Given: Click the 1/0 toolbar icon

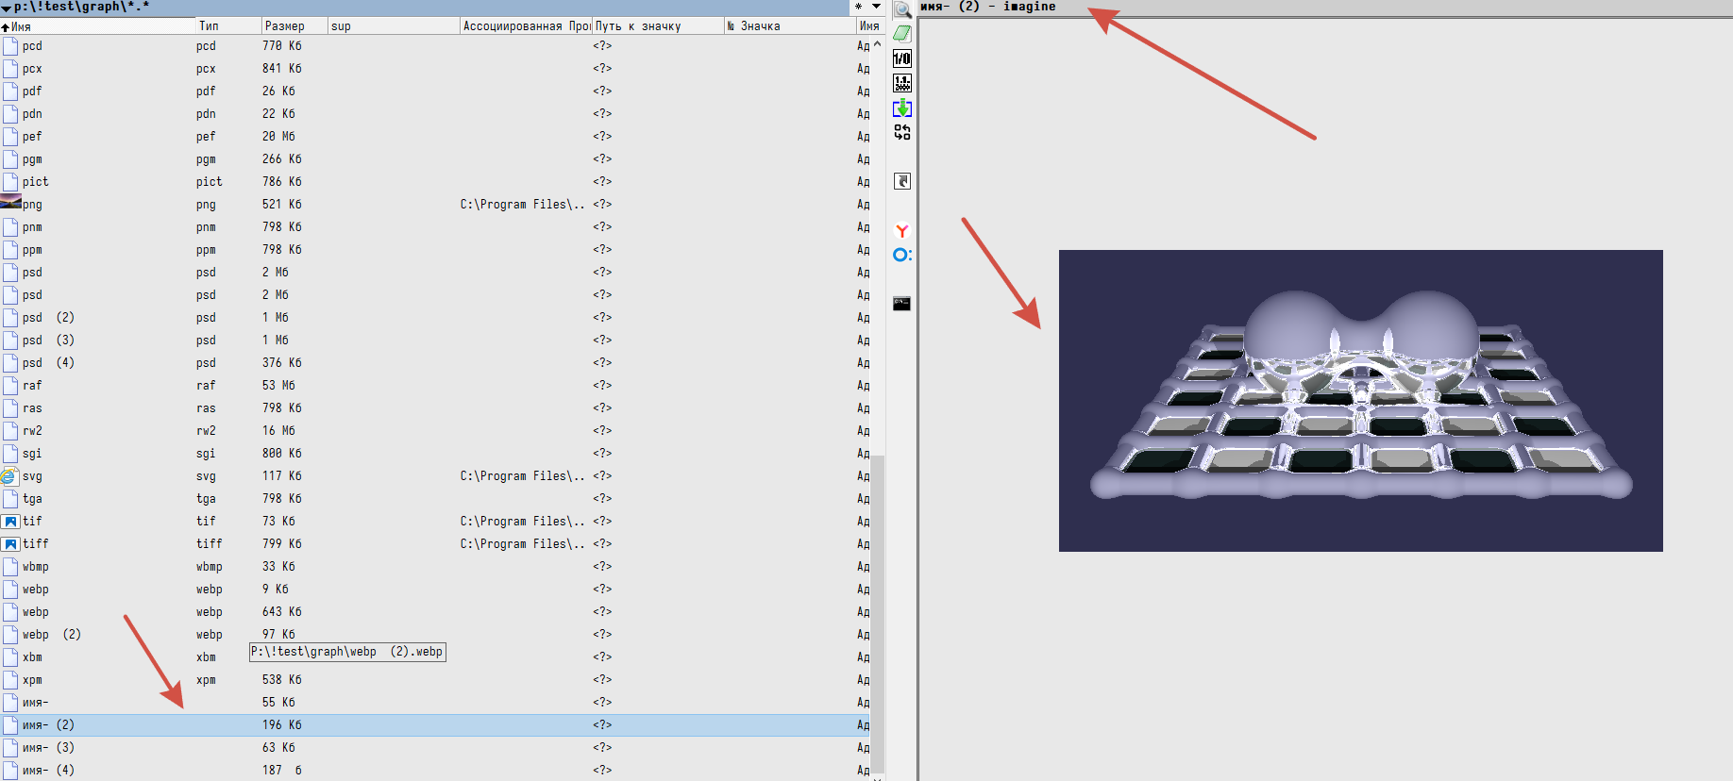Looking at the screenshot, I should click(x=902, y=58).
